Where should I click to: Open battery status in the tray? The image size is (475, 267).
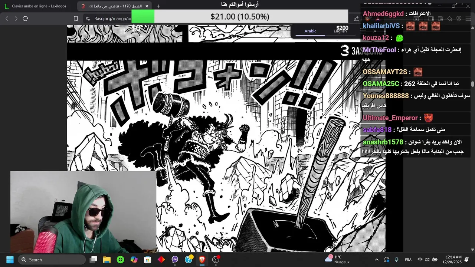[x=435, y=260]
